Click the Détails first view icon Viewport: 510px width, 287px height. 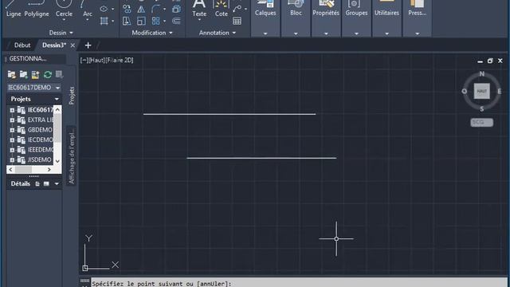[x=37, y=184]
